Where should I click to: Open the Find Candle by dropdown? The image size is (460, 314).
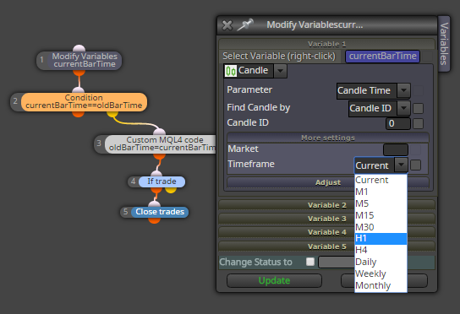403,108
